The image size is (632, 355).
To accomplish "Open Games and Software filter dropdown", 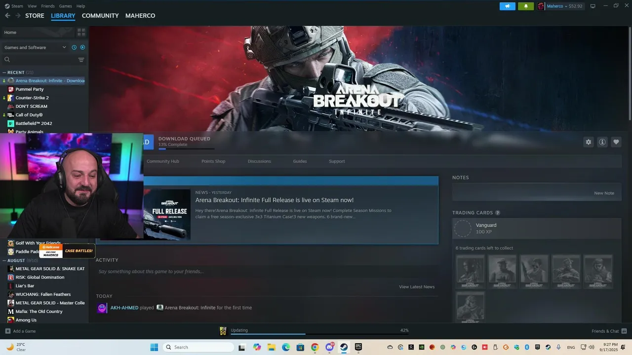I will (35, 47).
